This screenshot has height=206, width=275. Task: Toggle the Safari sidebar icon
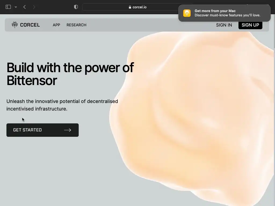tap(8, 7)
